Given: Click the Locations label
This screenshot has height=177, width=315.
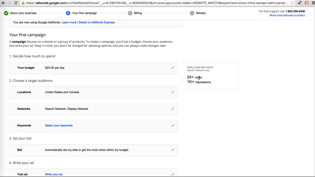Looking at the screenshot, I should (24, 92).
